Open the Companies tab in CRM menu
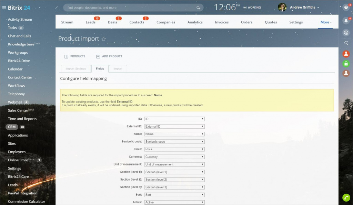Screen dimensions: 353x205 [x=166, y=22]
